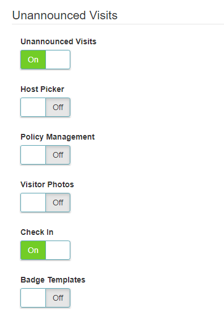Disable the Check In toggle
224x316 pixels.
coord(45,250)
